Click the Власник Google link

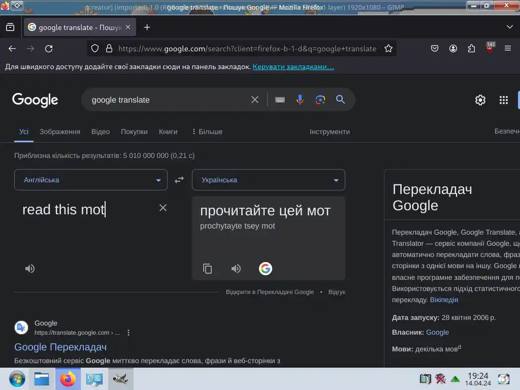(x=437, y=332)
